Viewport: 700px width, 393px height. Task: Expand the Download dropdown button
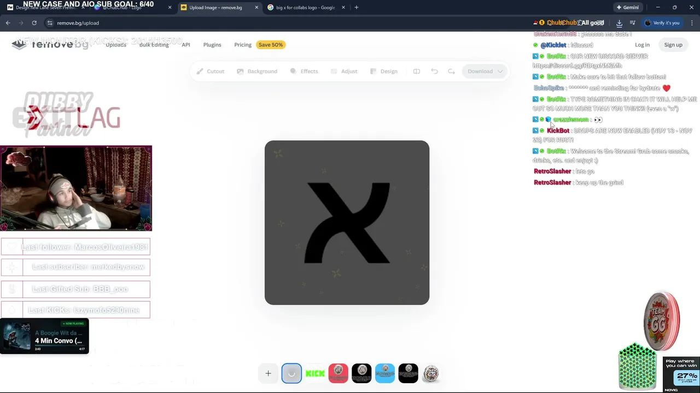coord(485,72)
